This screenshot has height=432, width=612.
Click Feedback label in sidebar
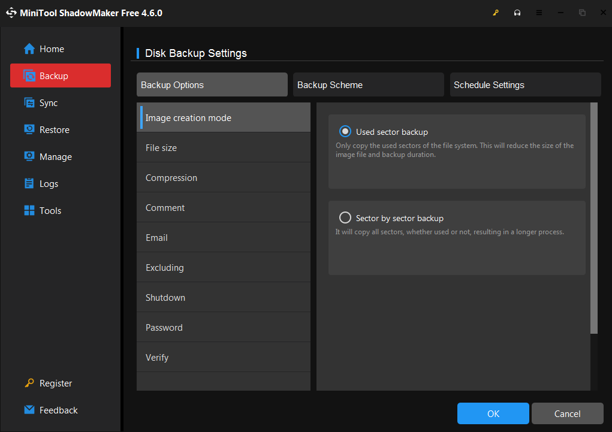59,410
